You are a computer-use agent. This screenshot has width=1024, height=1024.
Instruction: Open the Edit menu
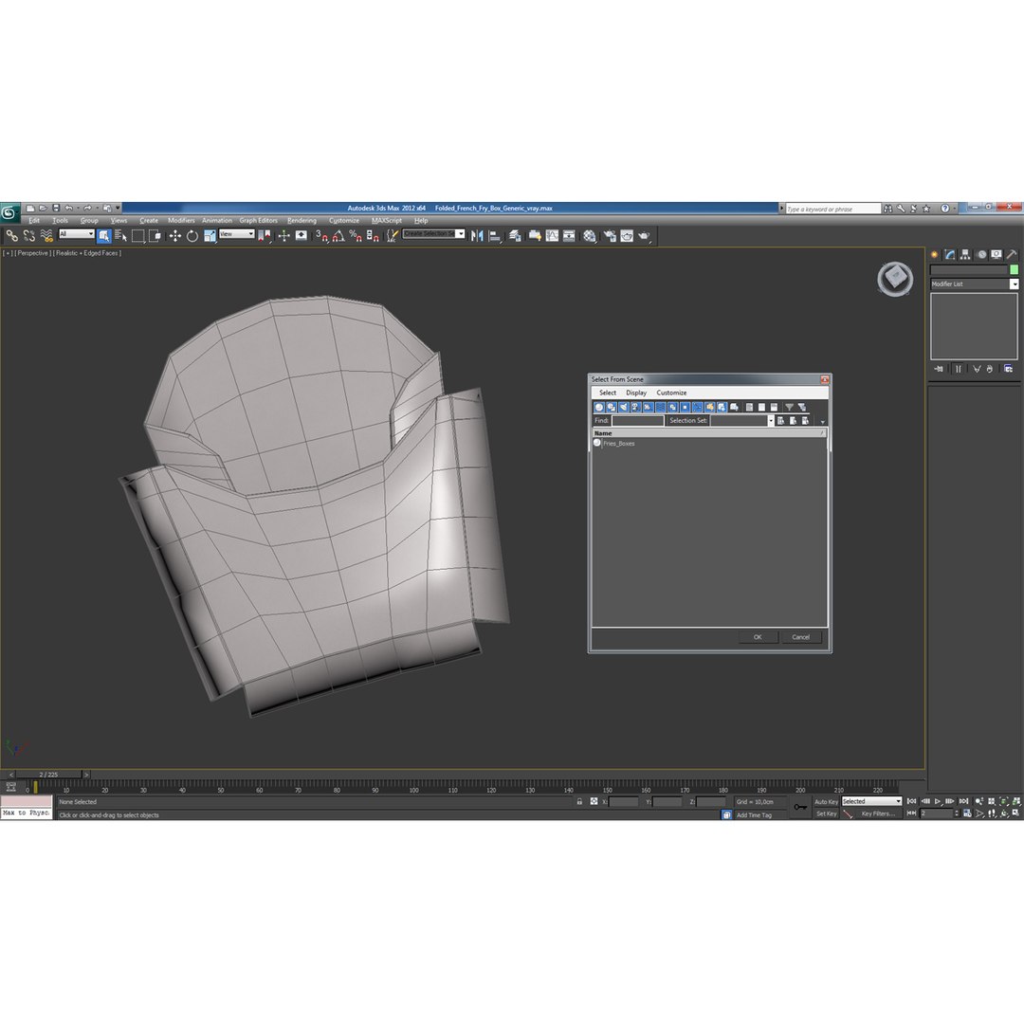point(34,221)
